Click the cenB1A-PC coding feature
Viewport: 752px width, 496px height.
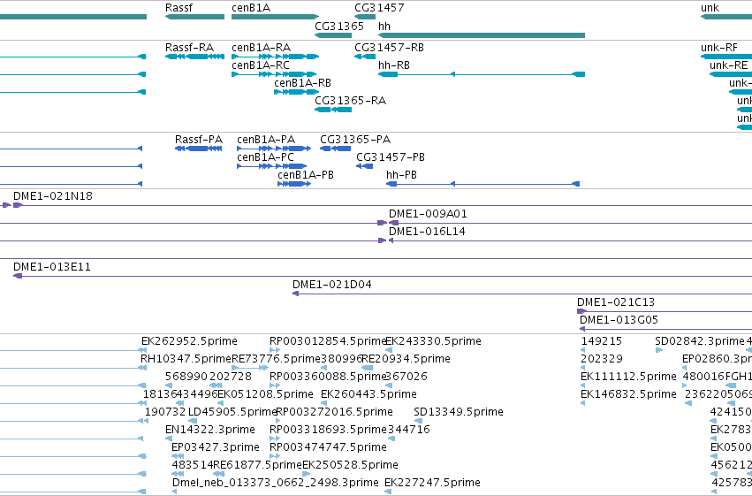272,166
